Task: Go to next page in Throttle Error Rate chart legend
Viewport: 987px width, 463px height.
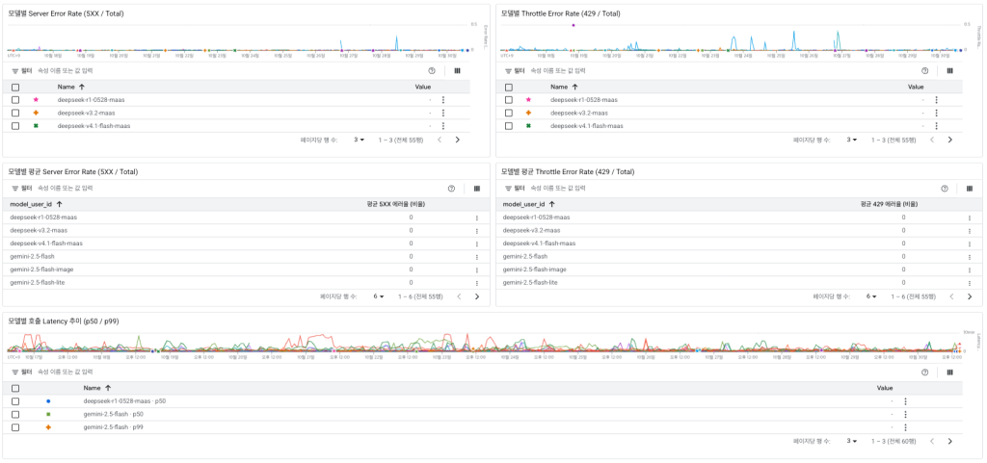Action: pyautogui.click(x=949, y=140)
